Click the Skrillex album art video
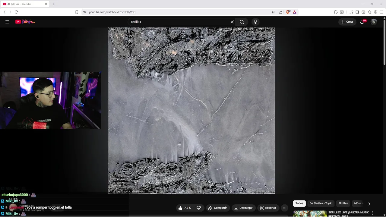The width and height of the screenshot is (386, 217). [x=191, y=111]
